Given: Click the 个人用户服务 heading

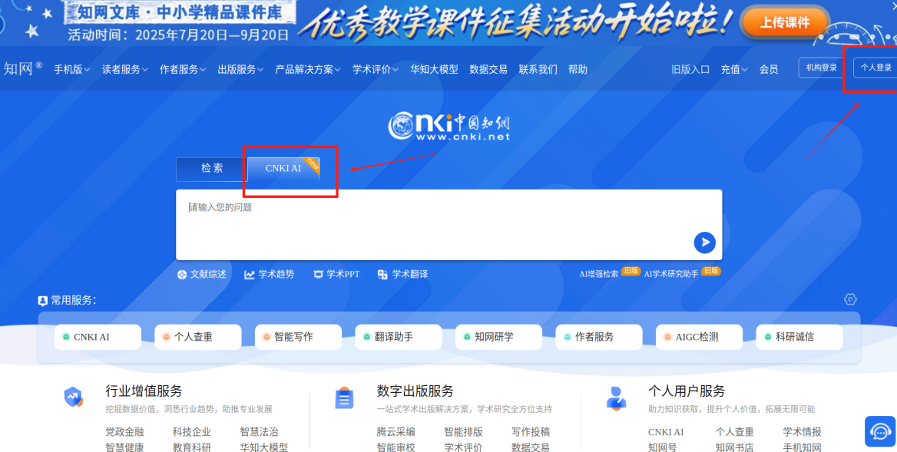Looking at the screenshot, I should coord(687,391).
